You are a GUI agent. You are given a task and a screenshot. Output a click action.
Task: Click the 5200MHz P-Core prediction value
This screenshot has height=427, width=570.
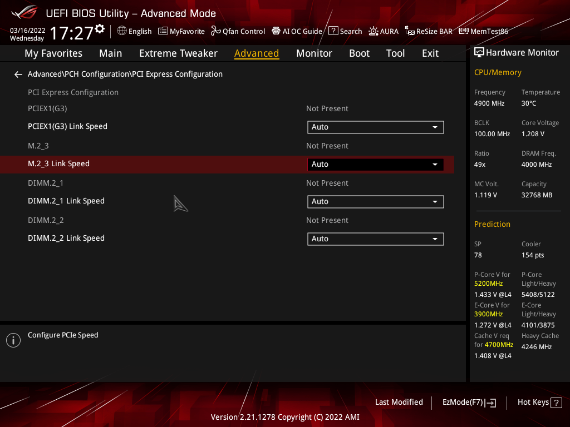[488, 284]
